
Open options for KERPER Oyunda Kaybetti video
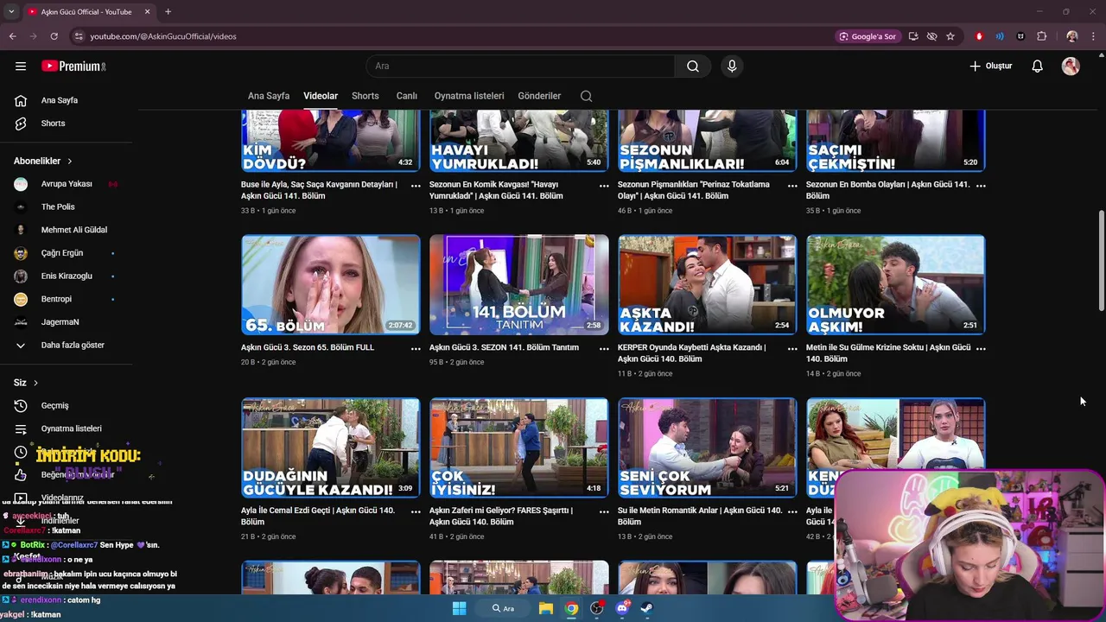[x=792, y=349]
